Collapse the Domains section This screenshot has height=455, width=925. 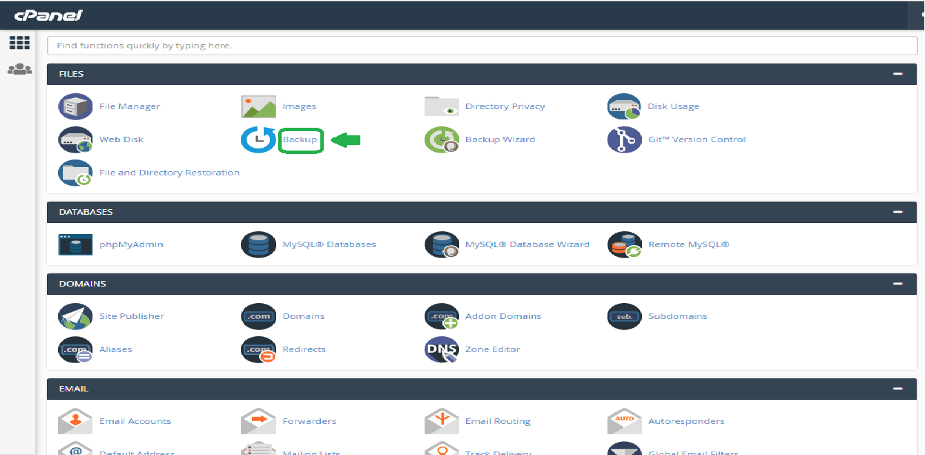897,284
